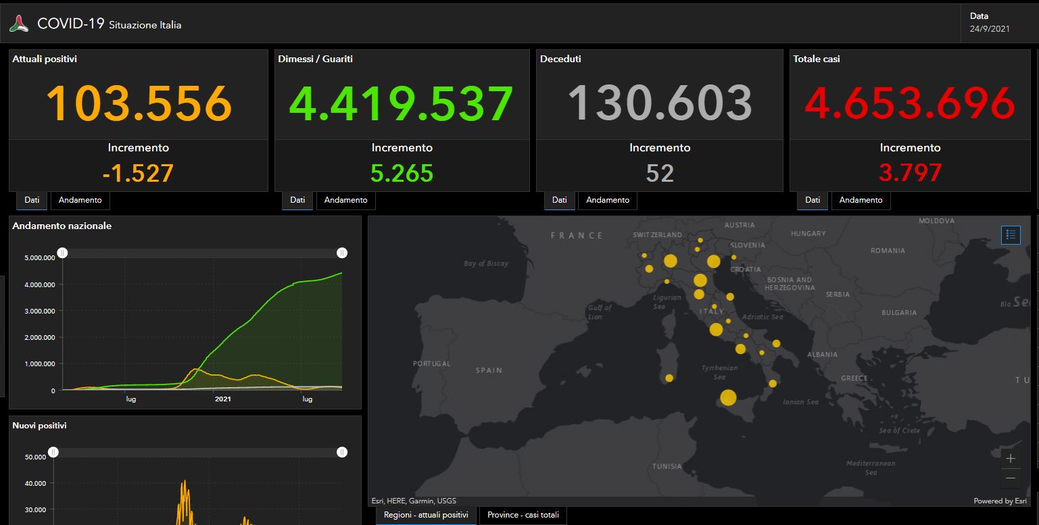Click the 2021 label on chart axis

point(223,399)
